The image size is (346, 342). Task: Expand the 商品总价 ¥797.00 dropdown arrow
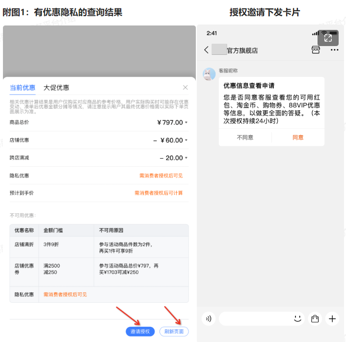(x=186, y=122)
